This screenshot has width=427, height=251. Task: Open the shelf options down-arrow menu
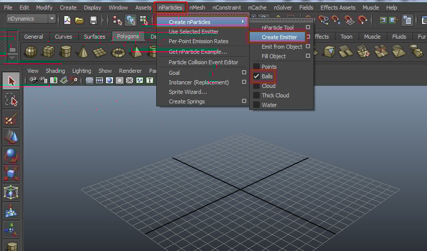pos(12,58)
